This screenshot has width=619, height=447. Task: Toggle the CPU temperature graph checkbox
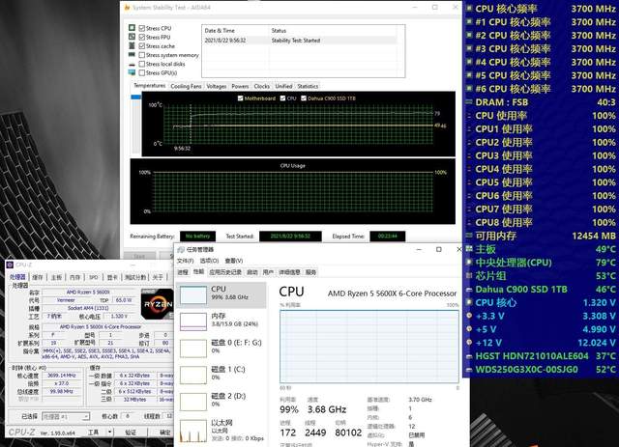coord(282,98)
